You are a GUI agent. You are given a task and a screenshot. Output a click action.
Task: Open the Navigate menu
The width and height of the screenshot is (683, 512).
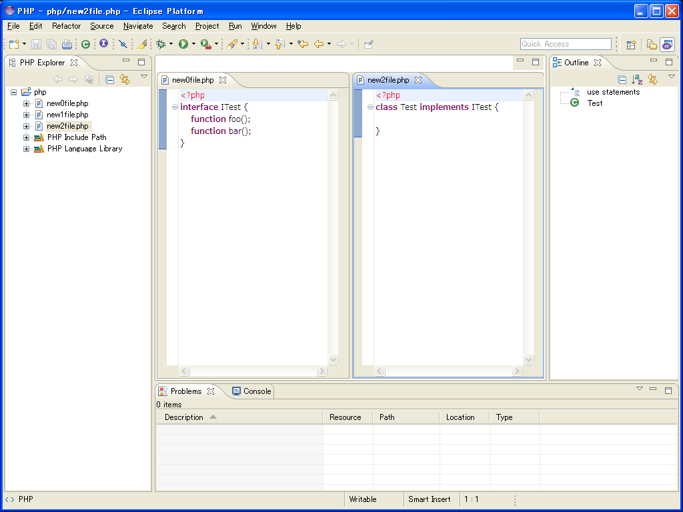point(138,26)
